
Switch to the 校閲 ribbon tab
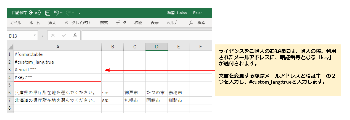tap(138, 23)
